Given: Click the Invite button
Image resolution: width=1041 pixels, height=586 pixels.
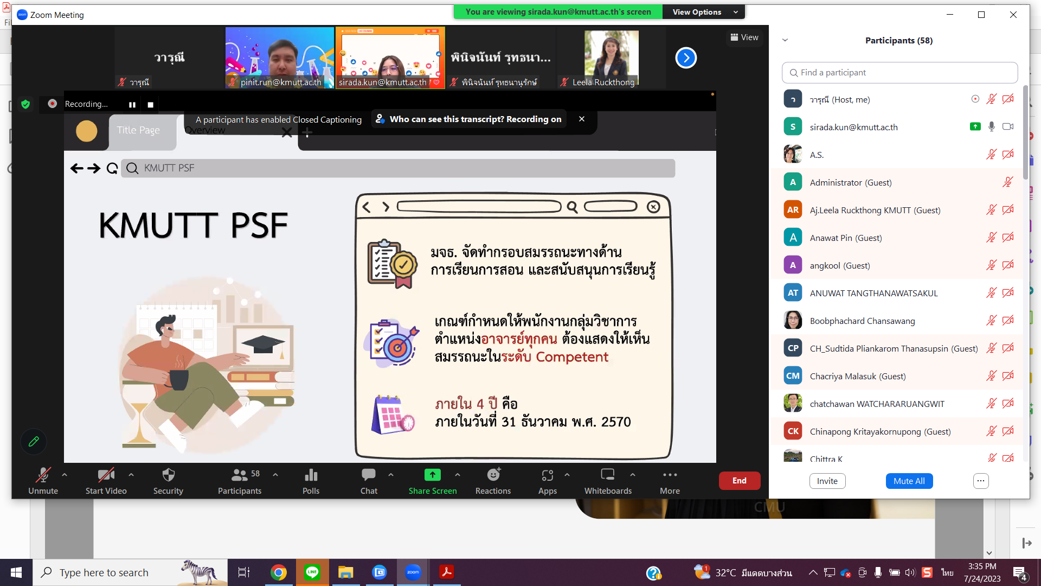Looking at the screenshot, I should (827, 481).
